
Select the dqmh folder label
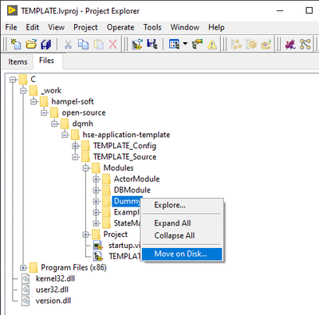point(83,124)
